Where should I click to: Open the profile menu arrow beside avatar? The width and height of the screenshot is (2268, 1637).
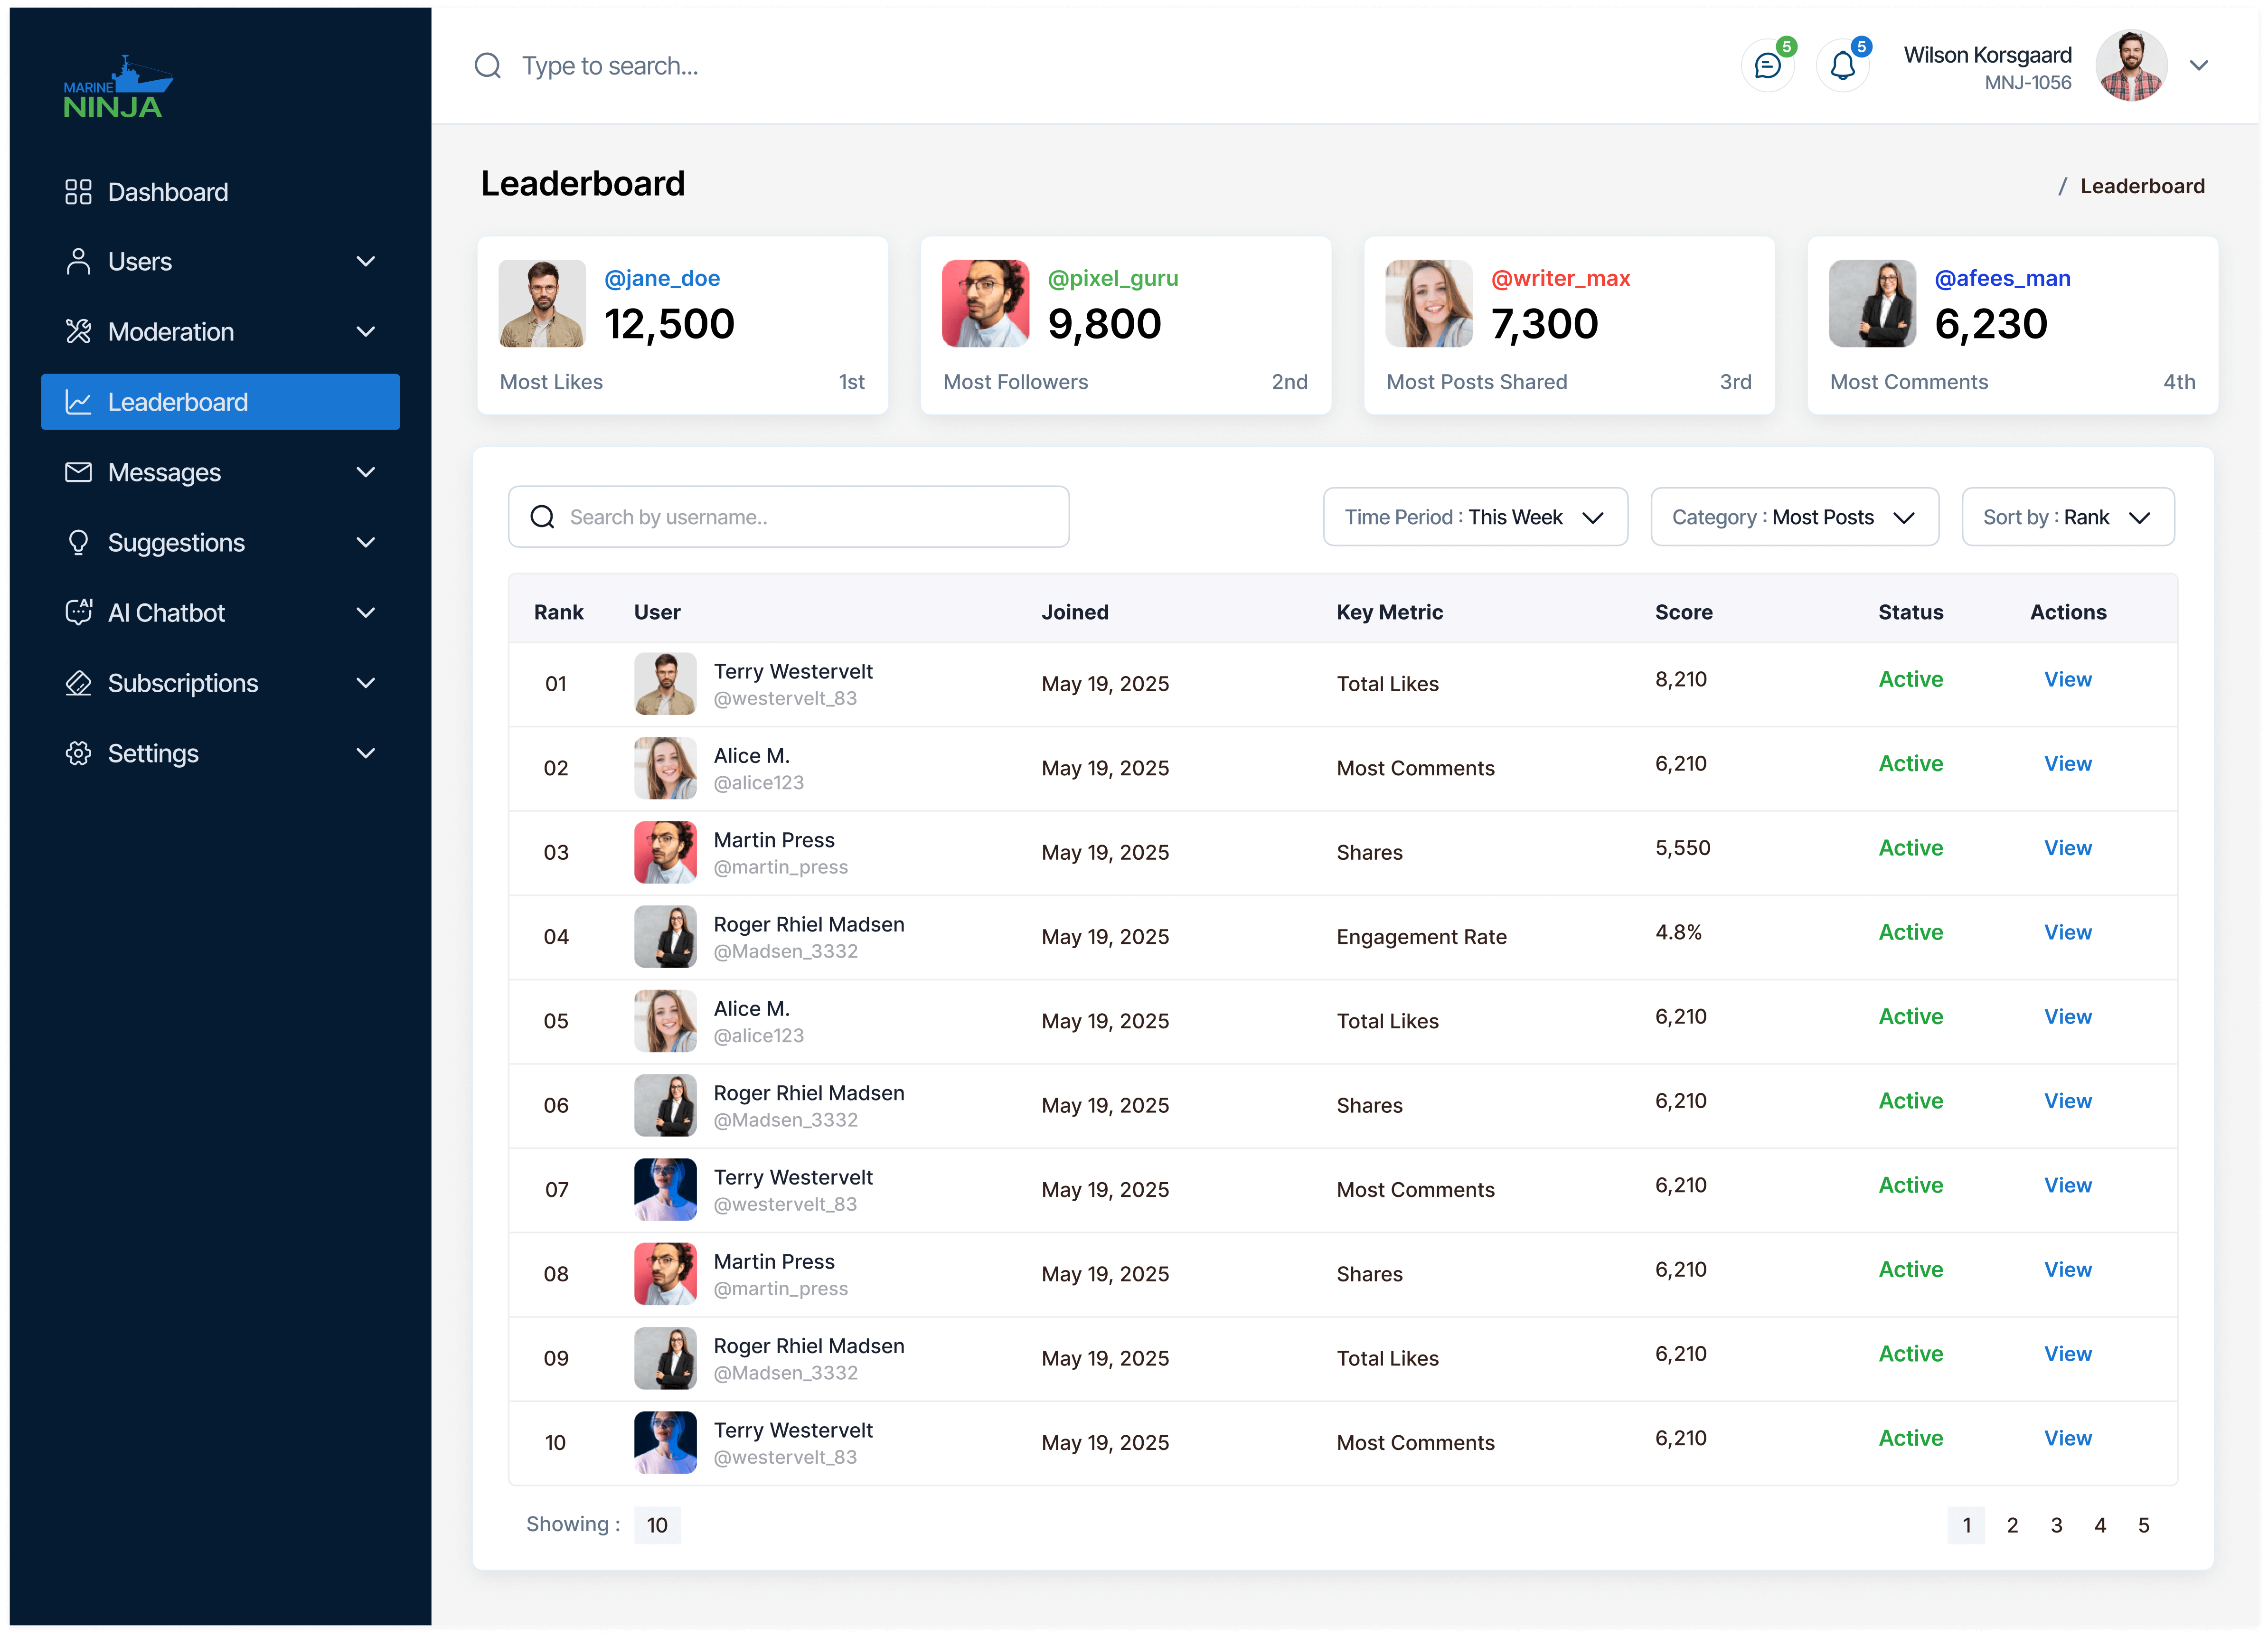(2198, 66)
